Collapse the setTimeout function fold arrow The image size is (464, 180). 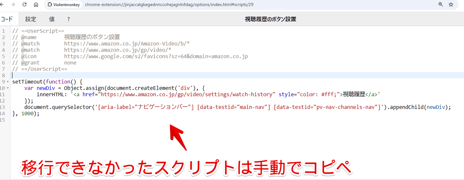coord(8,82)
